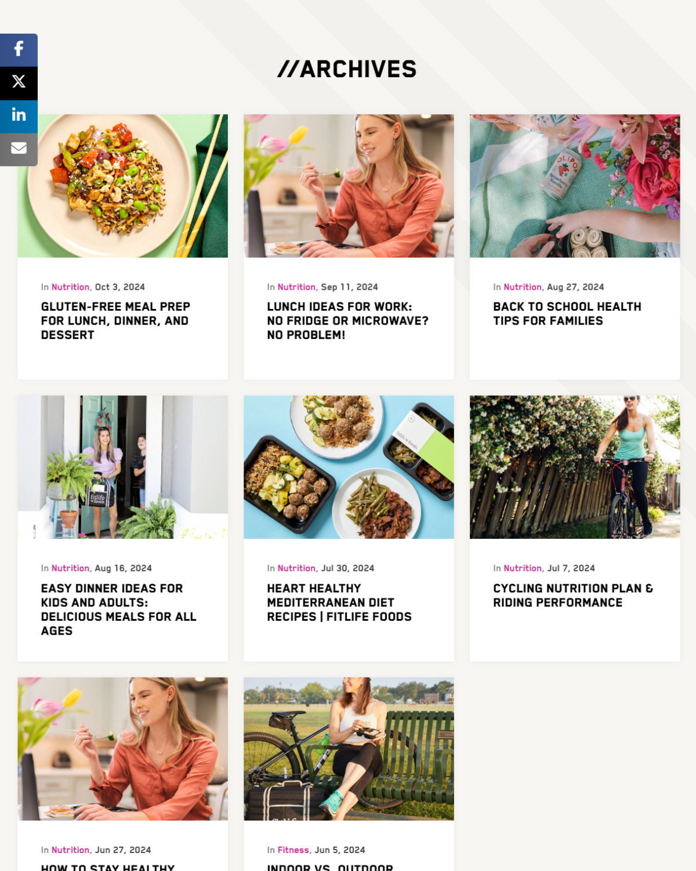The height and width of the screenshot is (871, 696).
Task: Click the Olipop can picnic thumbnail
Action: [575, 186]
